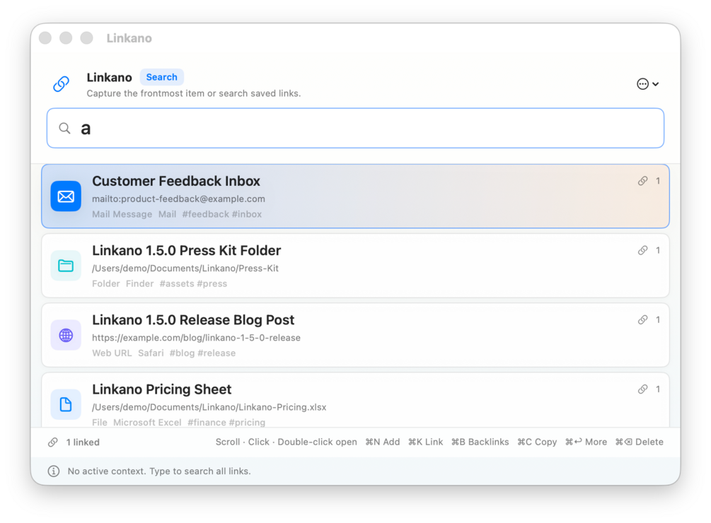This screenshot has height=523, width=711.
Task: Click the ⌘K Link shortcut
Action: click(425, 442)
